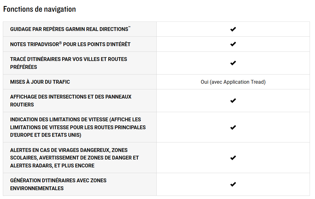Click Alertes en cas de virages dangereux label
This screenshot has width=315, height=199.
click(x=74, y=158)
